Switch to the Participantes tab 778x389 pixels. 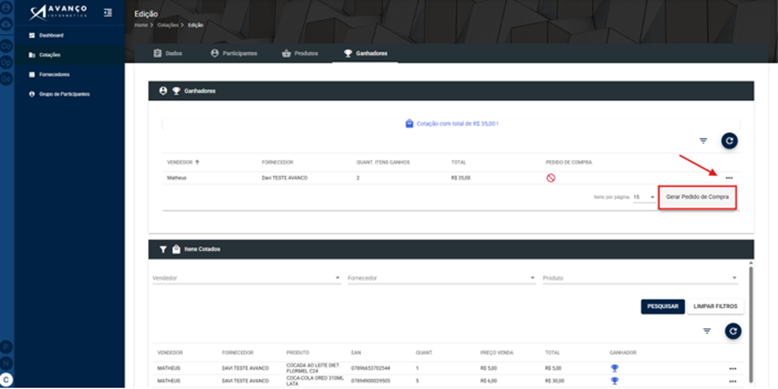pos(233,54)
